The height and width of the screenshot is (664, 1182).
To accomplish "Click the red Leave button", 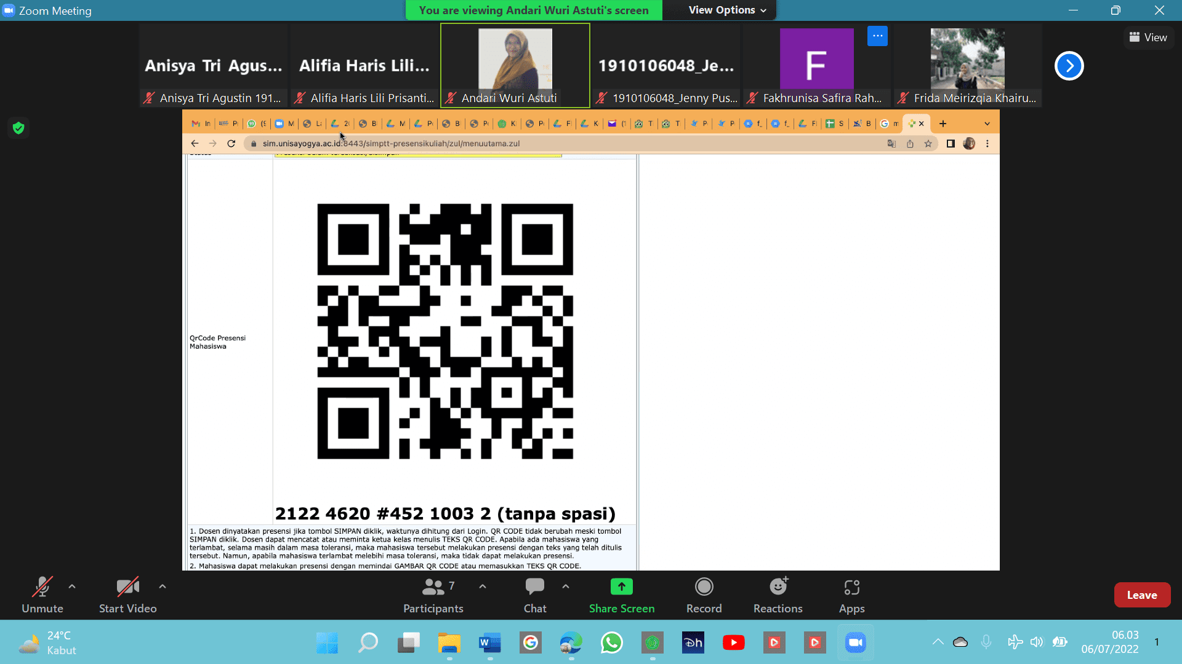I will (1142, 595).
